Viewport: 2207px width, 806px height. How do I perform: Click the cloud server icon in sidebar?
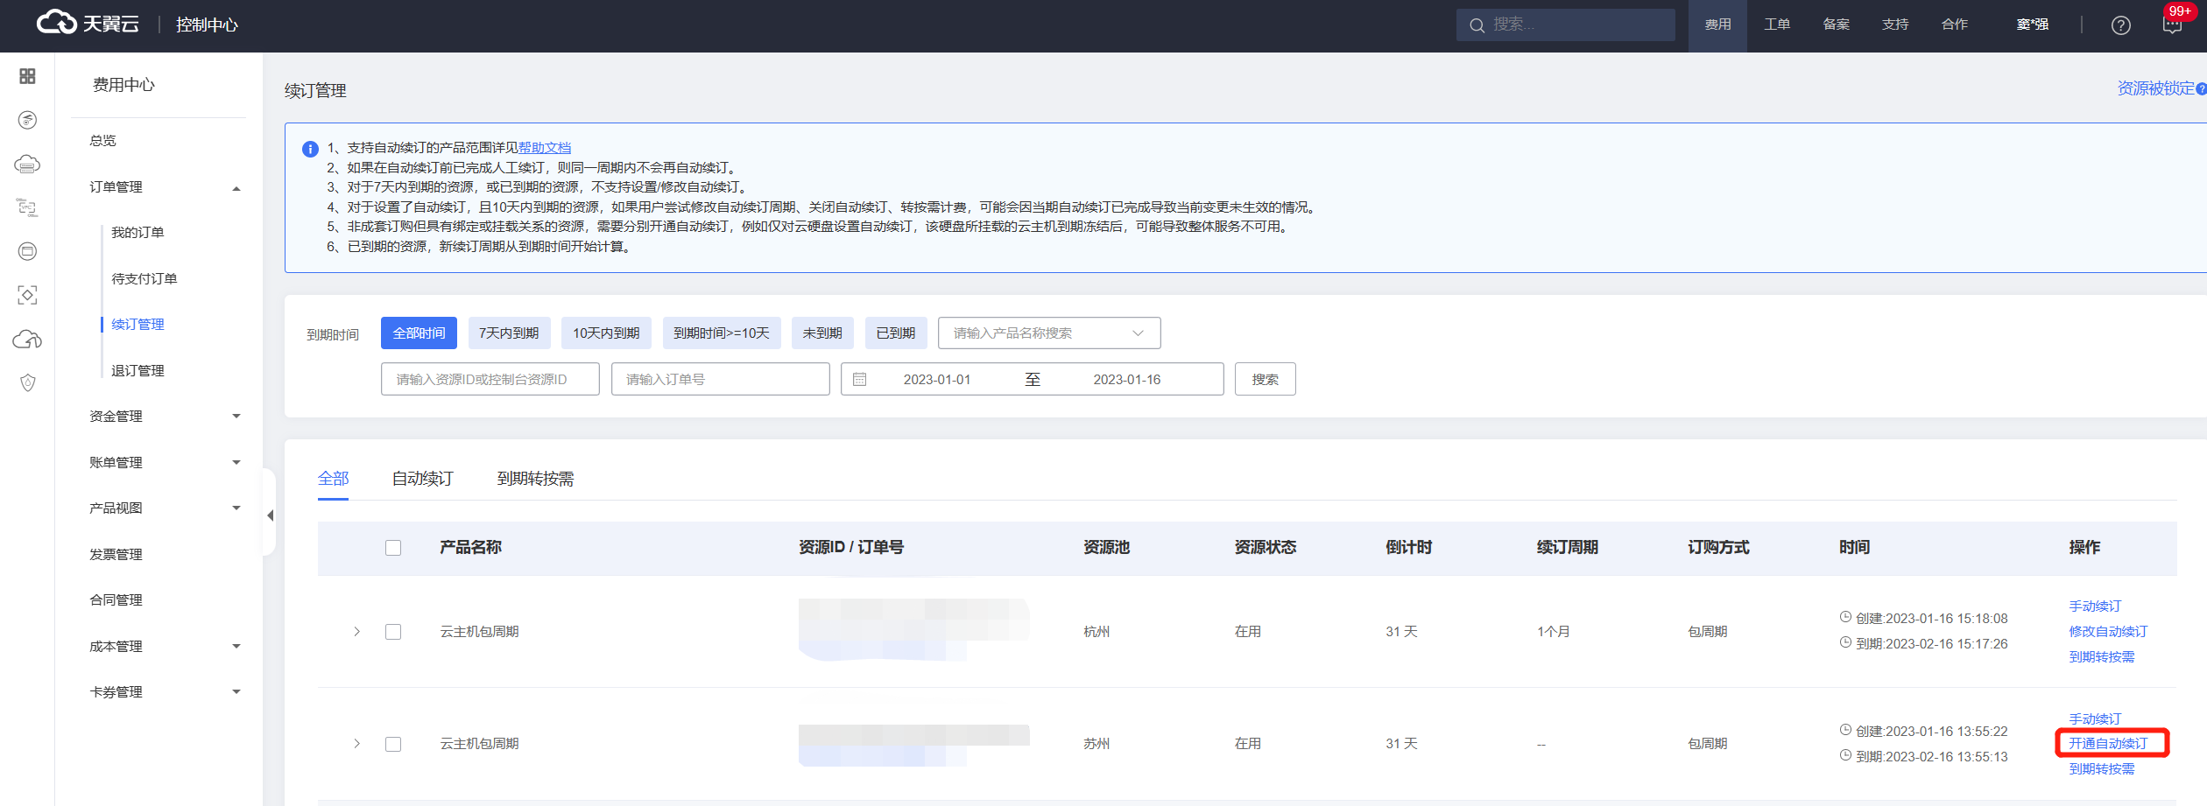click(27, 164)
